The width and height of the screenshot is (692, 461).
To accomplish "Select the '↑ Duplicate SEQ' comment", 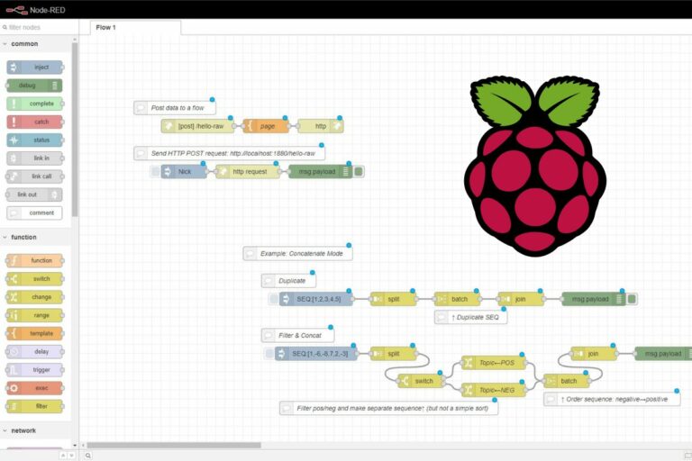I will pos(470,317).
